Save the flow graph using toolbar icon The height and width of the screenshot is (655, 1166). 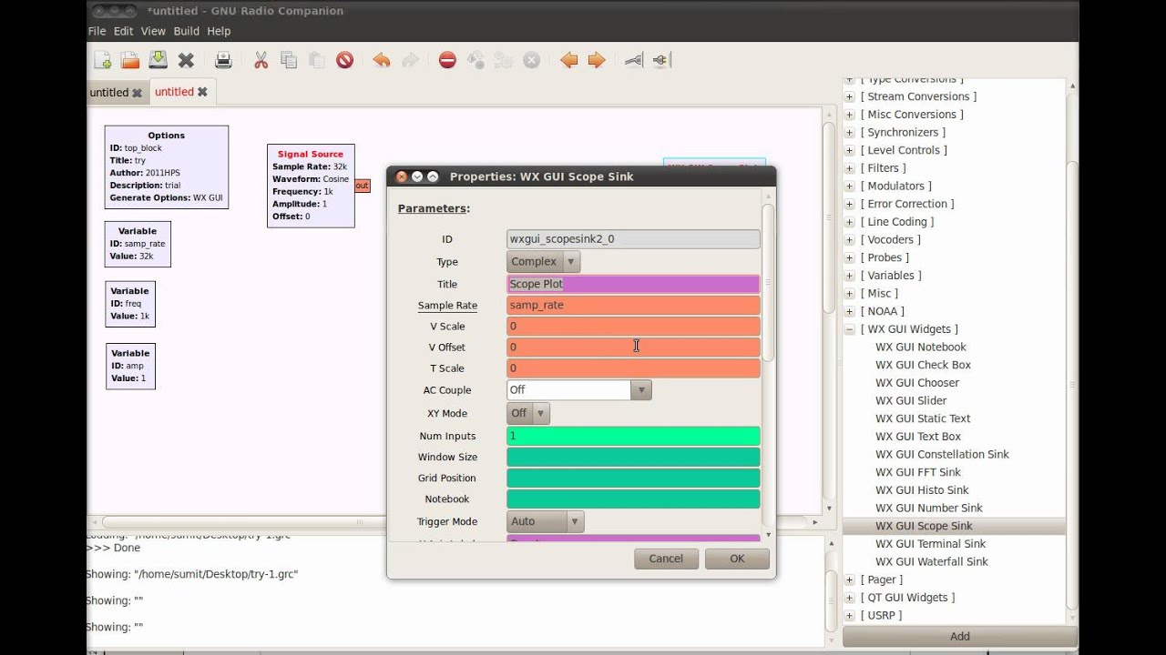pos(158,60)
